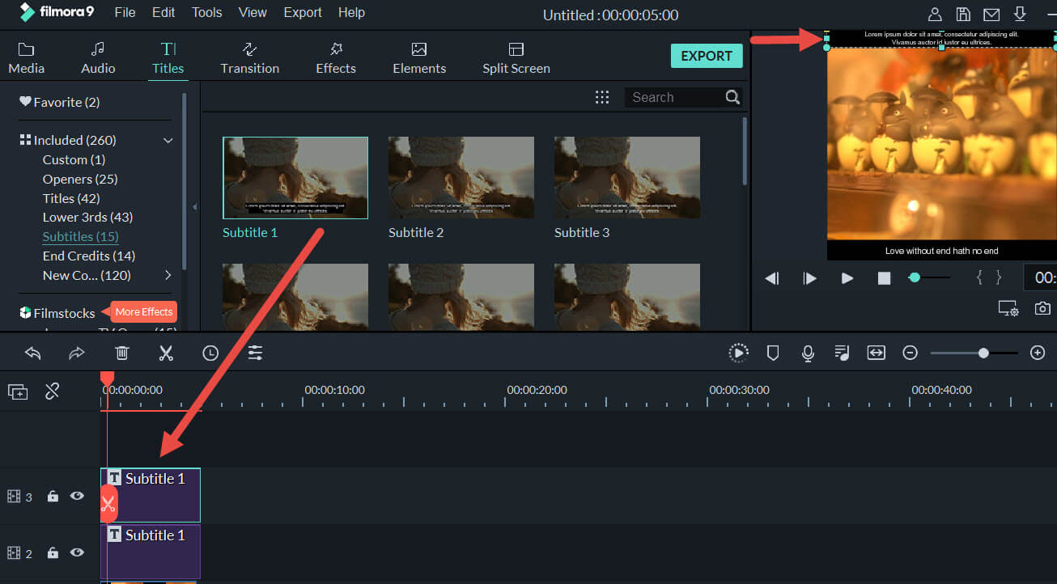
Task: Stop the preview playback
Action: pyautogui.click(x=884, y=278)
